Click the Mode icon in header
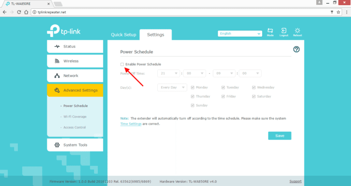This screenshot has height=186, width=351. coord(270,32)
